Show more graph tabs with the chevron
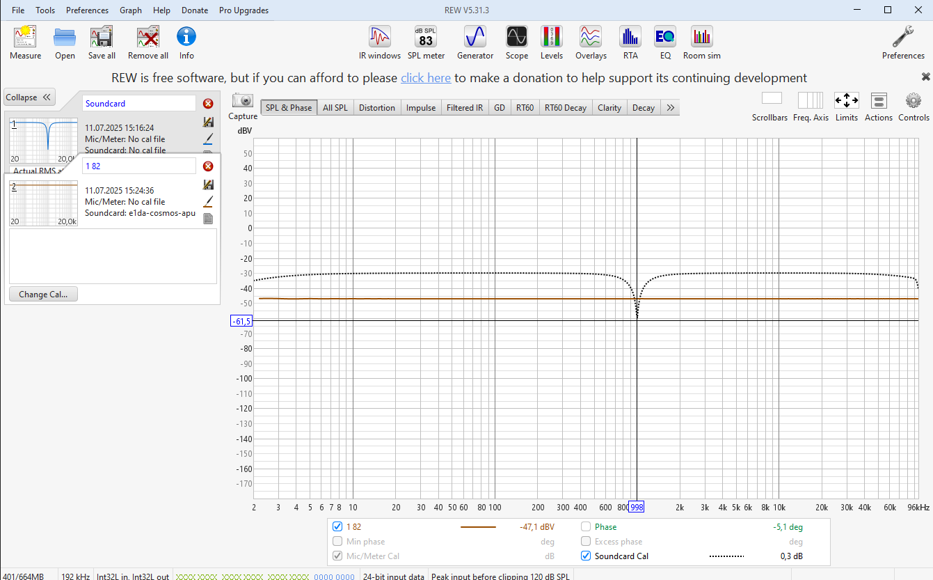The width and height of the screenshot is (933, 580). (670, 108)
